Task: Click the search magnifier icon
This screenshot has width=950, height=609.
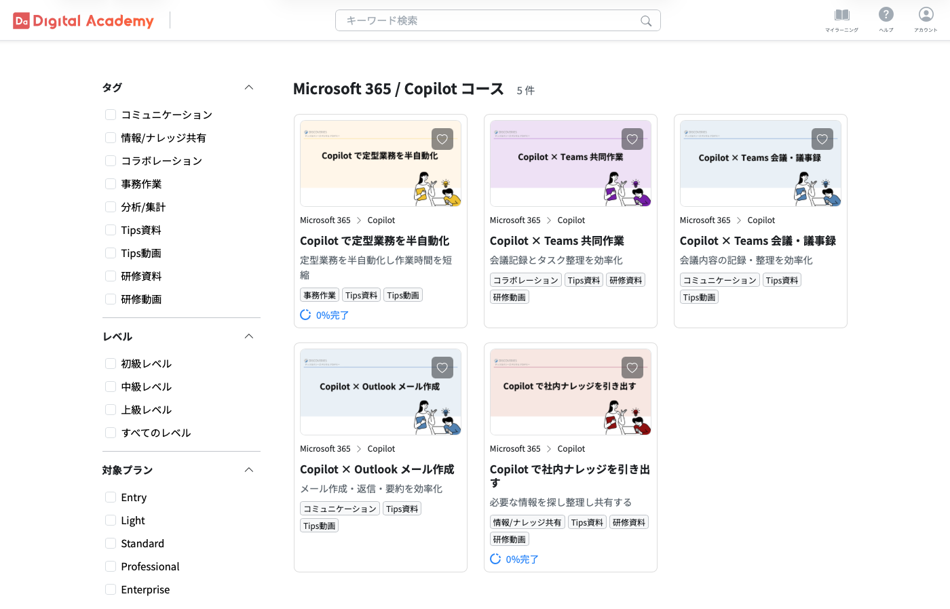Action: coord(646,21)
